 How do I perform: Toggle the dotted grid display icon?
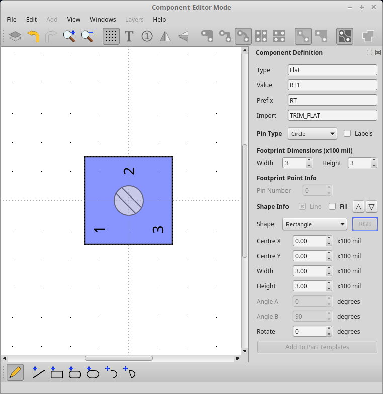pos(111,36)
